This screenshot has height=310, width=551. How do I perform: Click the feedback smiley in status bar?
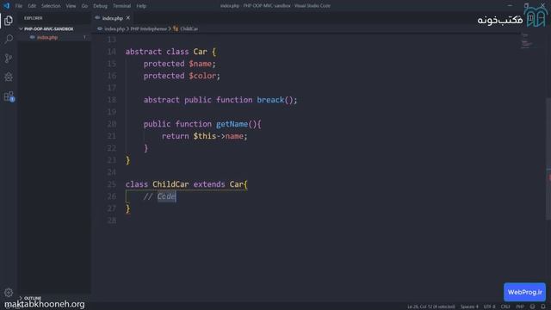pos(532,307)
